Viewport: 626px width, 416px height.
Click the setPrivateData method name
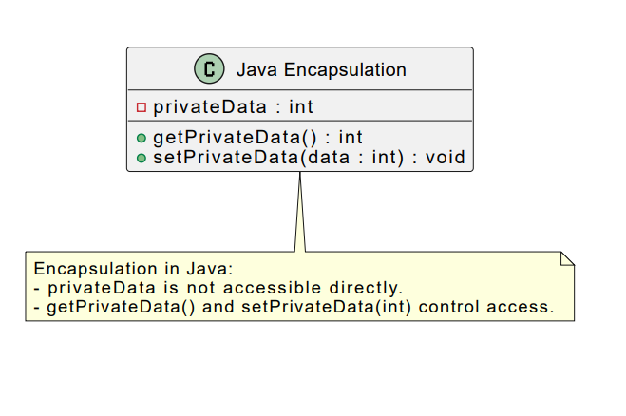pyautogui.click(x=226, y=157)
